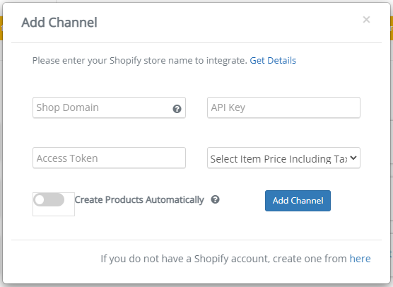Close the Add Channel dialog with X
Image resolution: width=393 pixels, height=287 pixels.
[366, 20]
